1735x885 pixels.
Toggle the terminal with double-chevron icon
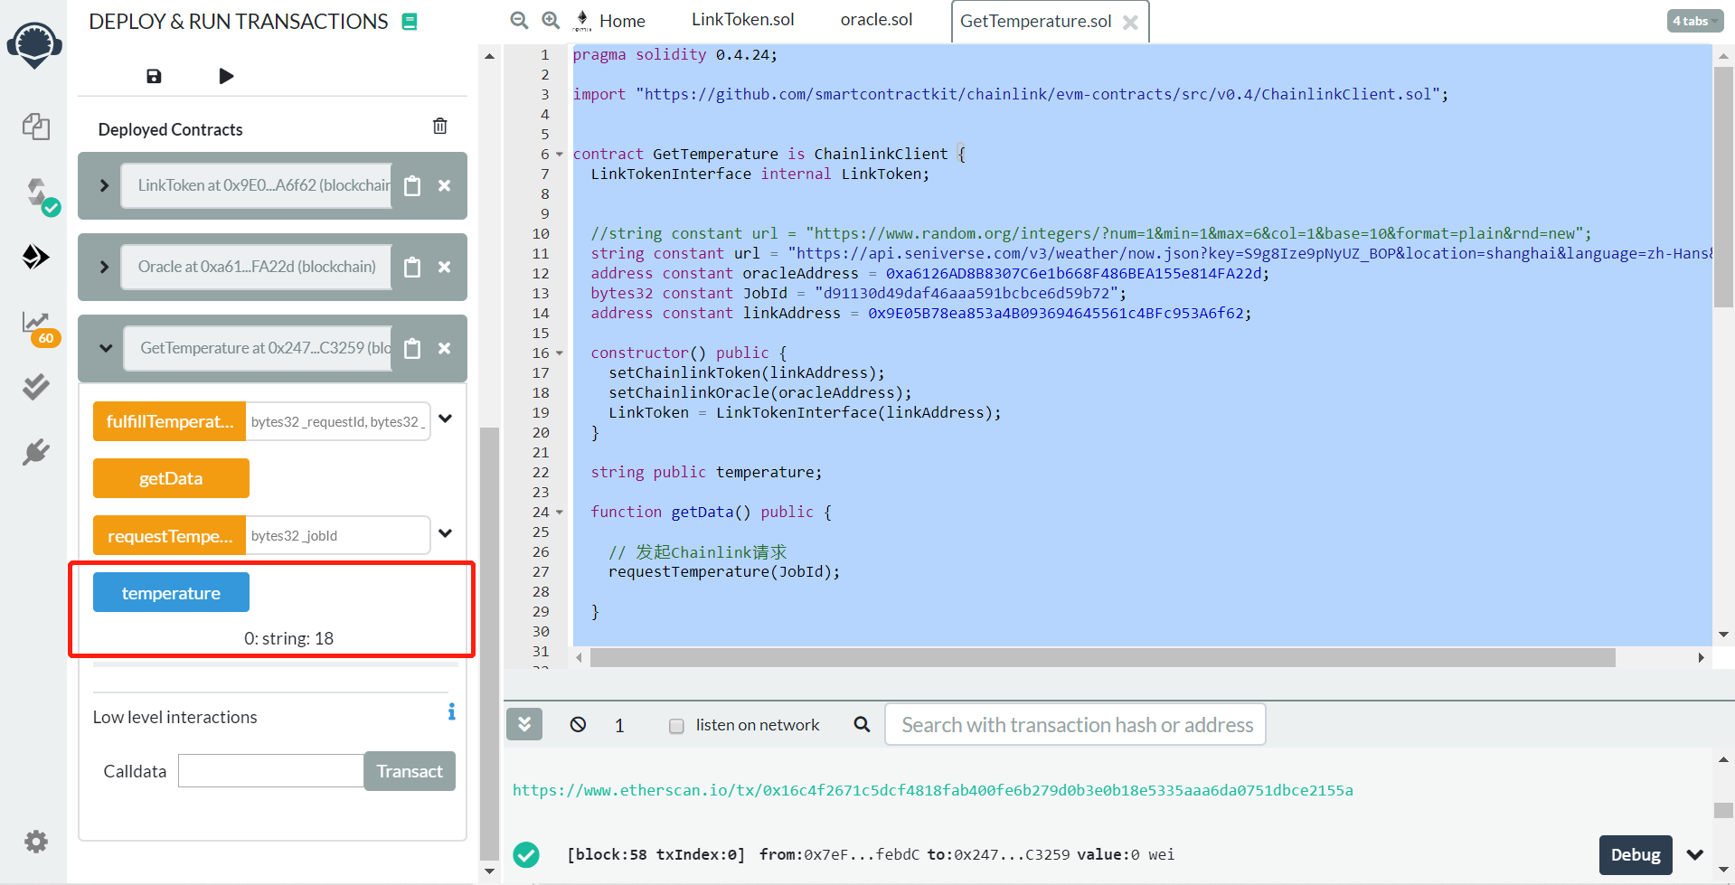[524, 724]
